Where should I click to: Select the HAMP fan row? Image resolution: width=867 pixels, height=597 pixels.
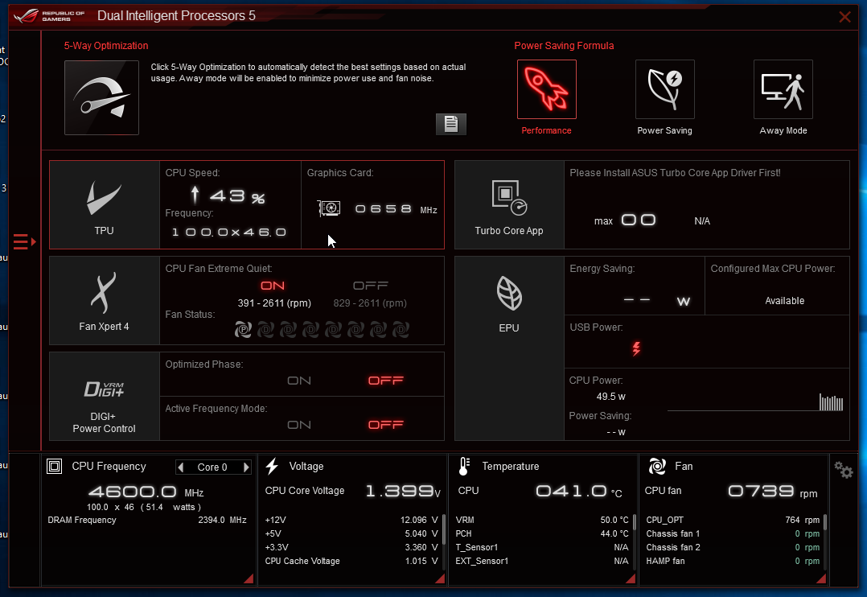(x=733, y=561)
